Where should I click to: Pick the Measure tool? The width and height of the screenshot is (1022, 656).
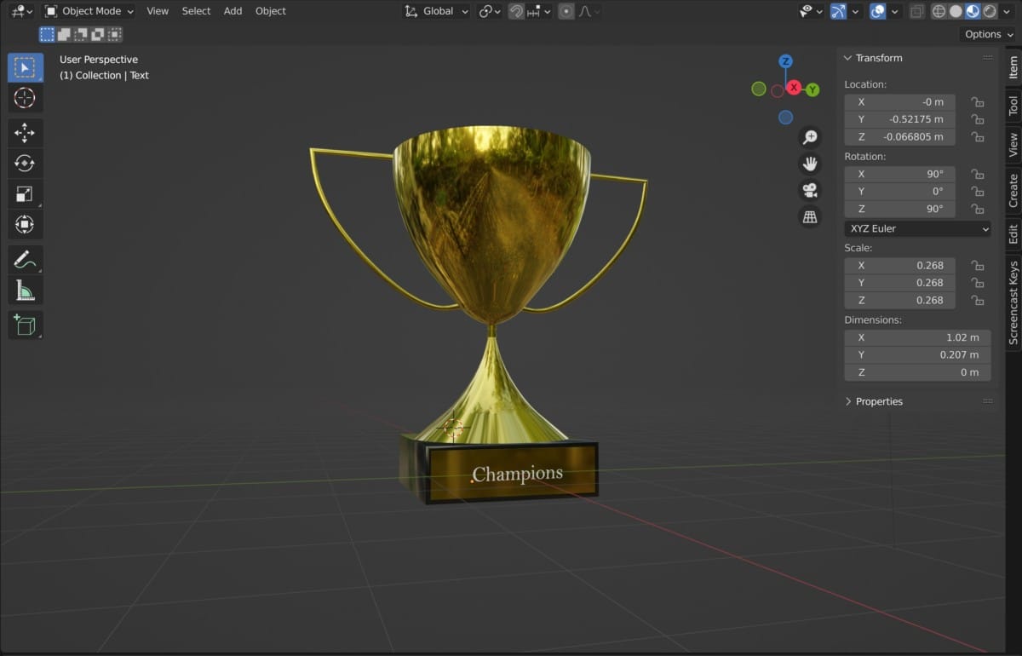(25, 291)
